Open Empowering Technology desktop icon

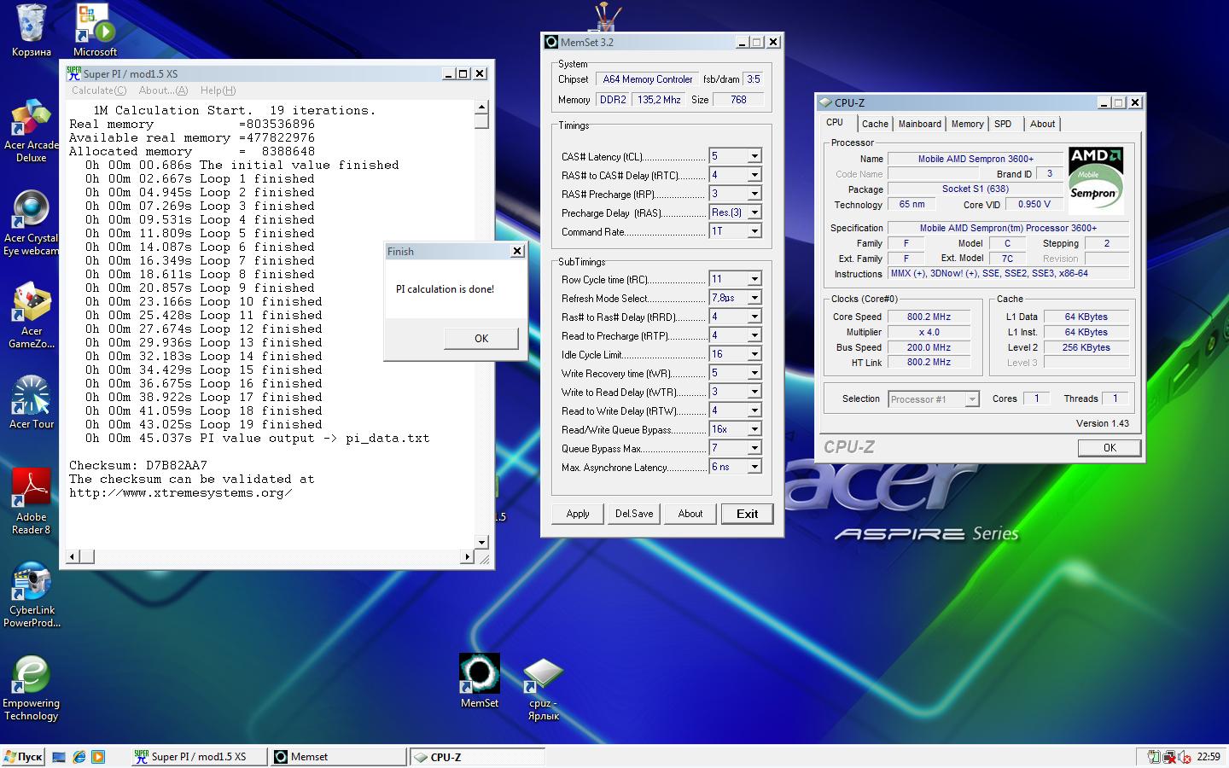click(x=32, y=689)
